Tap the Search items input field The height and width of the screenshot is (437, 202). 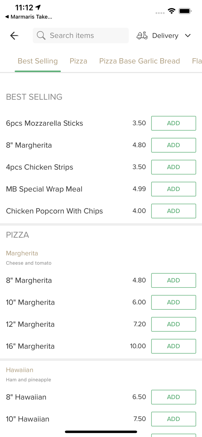pos(80,36)
